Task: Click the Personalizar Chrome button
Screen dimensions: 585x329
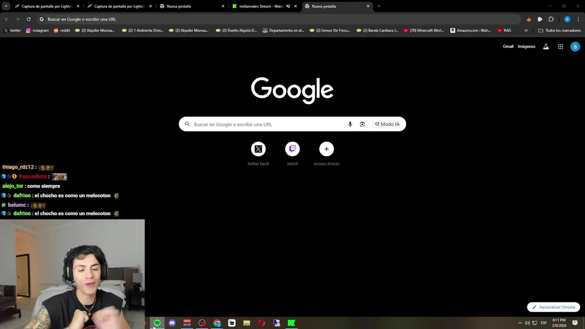Action: point(553,307)
